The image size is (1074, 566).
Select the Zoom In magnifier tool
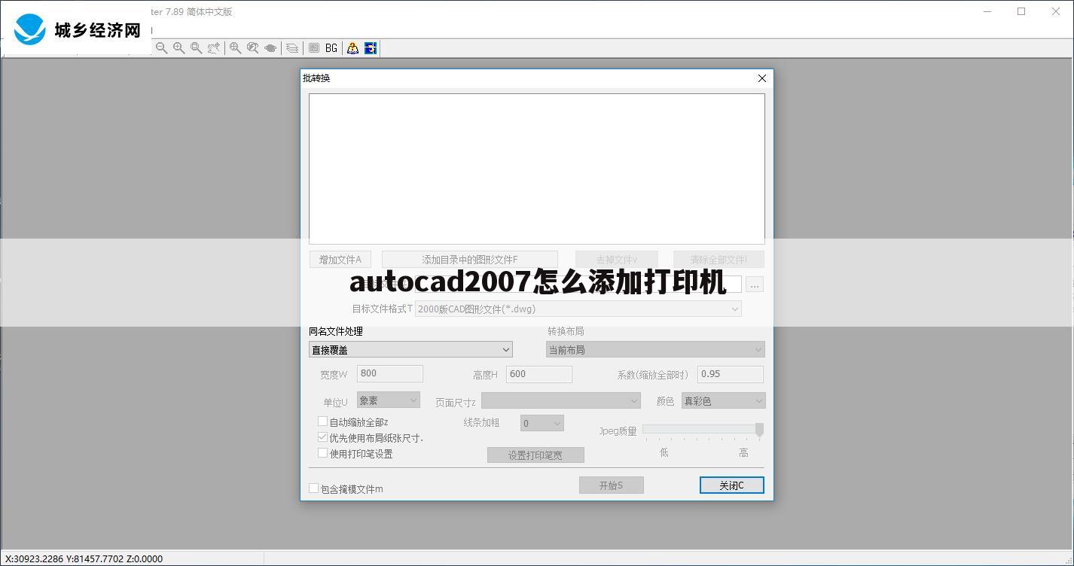pyautogui.click(x=178, y=47)
